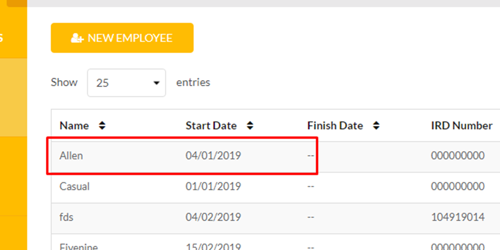Click the IRD number 104919014

click(458, 217)
